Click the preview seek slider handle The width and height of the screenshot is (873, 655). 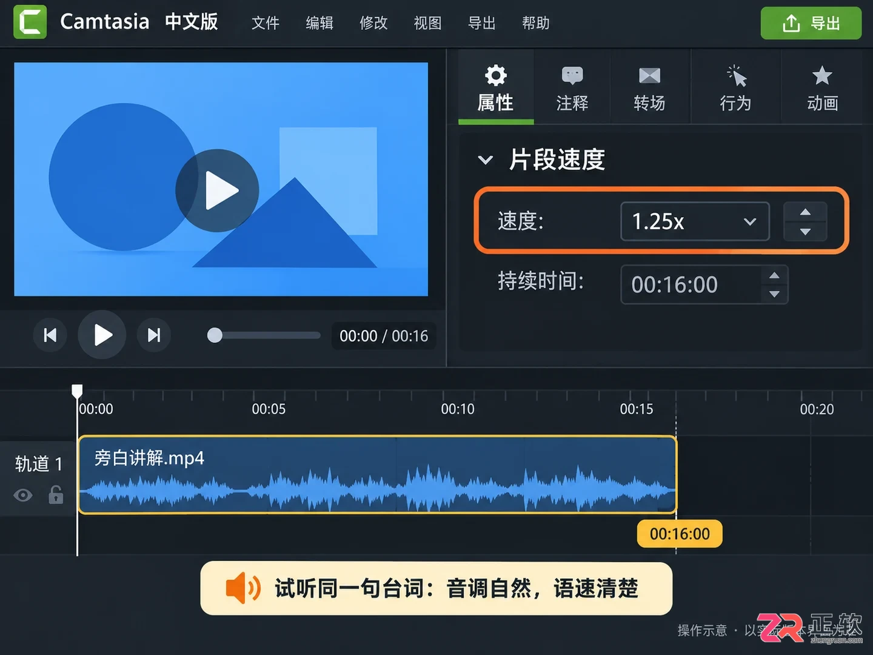[x=215, y=335]
